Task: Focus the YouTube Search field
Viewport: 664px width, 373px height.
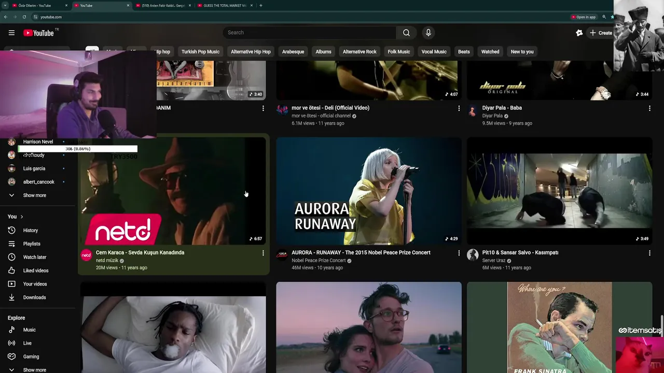Action: [x=310, y=33]
